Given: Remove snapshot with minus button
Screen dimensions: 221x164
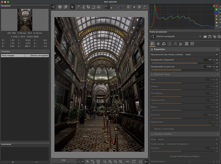Looking at the screenshot, I should pyautogui.click(x=37, y=162).
